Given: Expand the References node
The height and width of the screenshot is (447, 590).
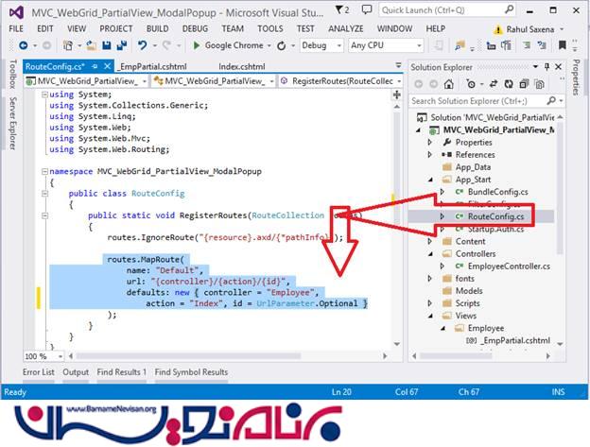Looking at the screenshot, I should (430, 154).
